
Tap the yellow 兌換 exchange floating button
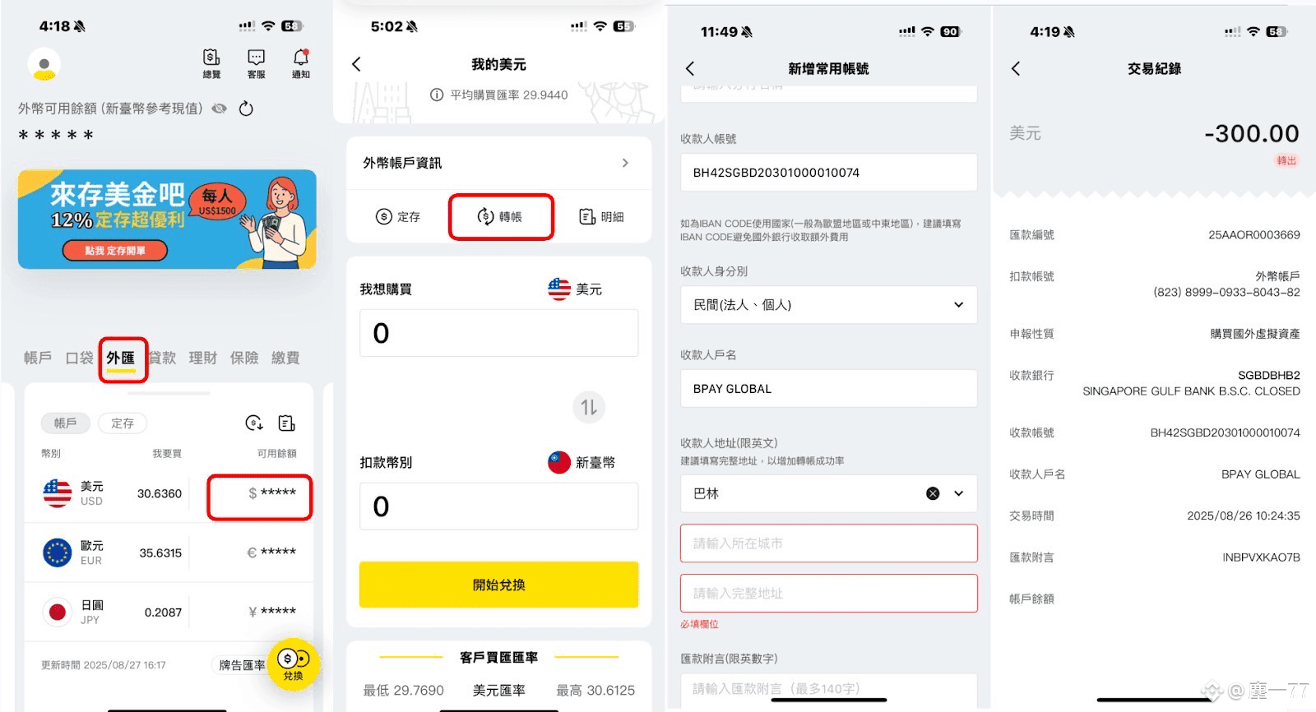point(293,664)
